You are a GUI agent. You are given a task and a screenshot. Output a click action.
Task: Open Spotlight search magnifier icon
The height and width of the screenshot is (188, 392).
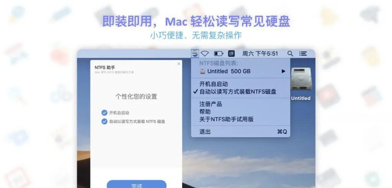(x=290, y=54)
